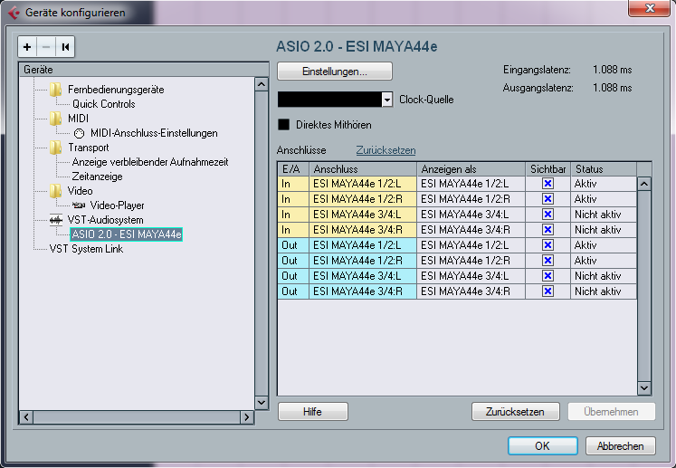Click the Video folder icon
The width and height of the screenshot is (676, 468).
[55, 191]
